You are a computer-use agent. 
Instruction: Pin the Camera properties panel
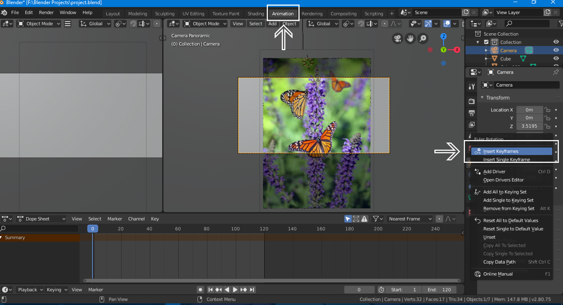tap(556, 72)
